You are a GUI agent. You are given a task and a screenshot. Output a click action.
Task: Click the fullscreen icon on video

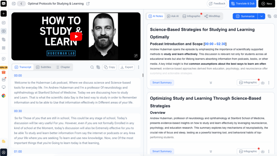click(136, 56)
